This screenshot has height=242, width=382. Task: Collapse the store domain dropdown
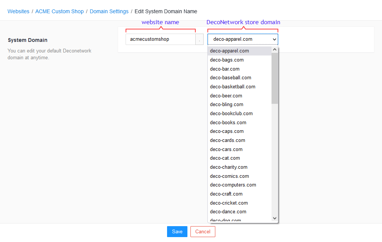[x=242, y=39]
